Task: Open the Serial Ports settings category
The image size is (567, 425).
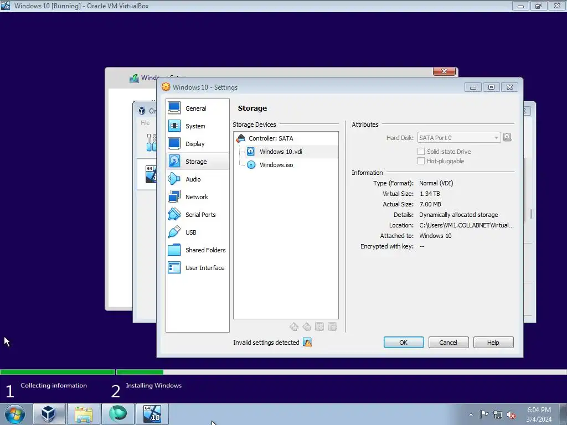Action: [198, 215]
